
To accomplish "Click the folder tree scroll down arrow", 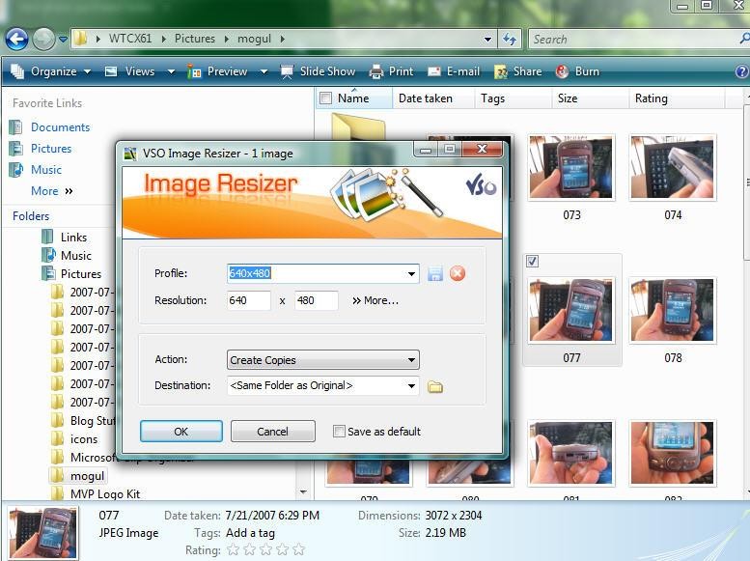I will click(x=303, y=492).
